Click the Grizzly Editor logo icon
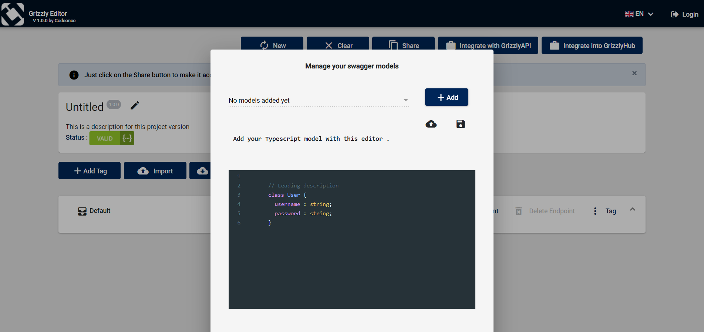 point(13,14)
